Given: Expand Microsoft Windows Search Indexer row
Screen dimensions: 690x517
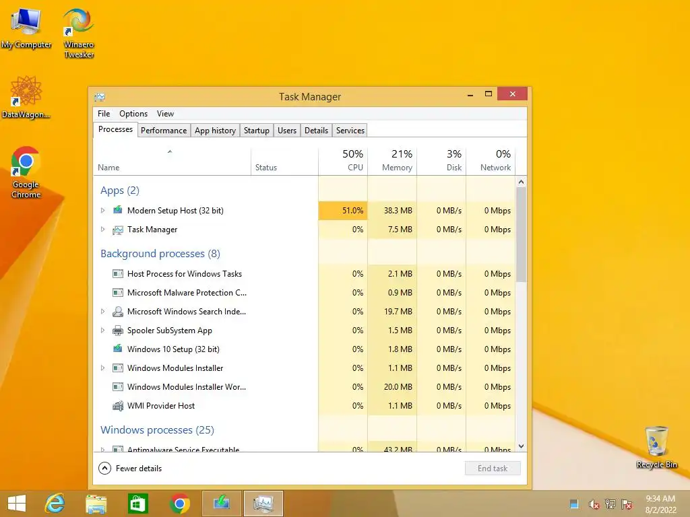Looking at the screenshot, I should [102, 312].
